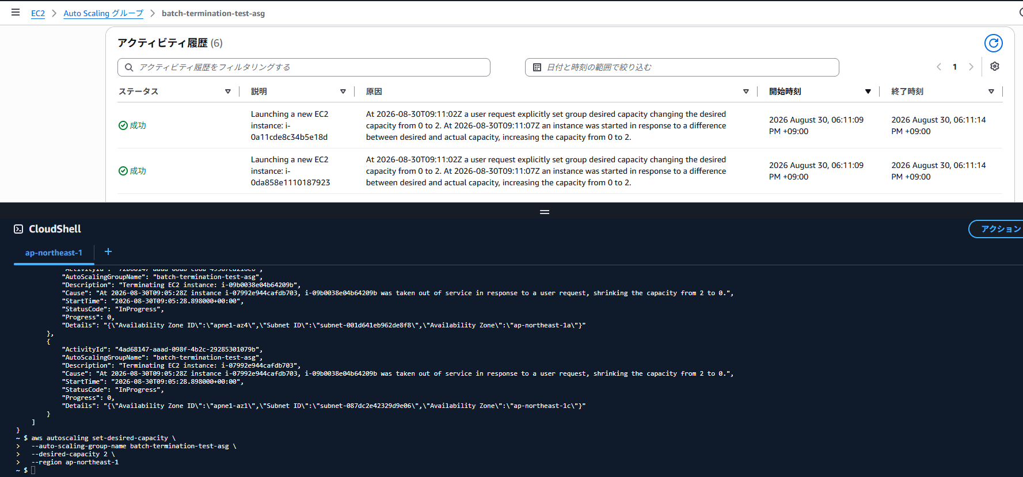Image resolution: width=1023 pixels, height=477 pixels.
Task: Click the start time in the i-0a11cde8c34b5e18d row
Action: pyautogui.click(x=816, y=125)
